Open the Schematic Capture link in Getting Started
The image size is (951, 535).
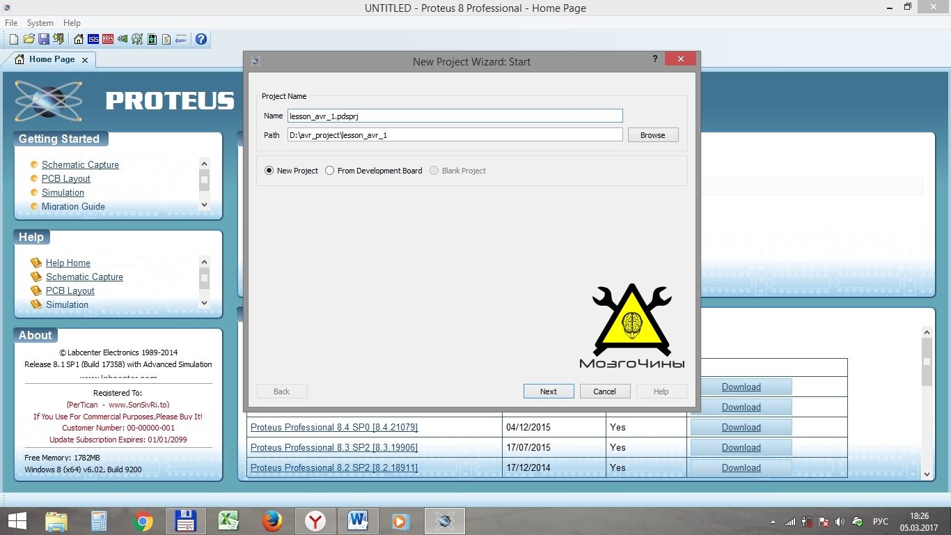coord(80,164)
